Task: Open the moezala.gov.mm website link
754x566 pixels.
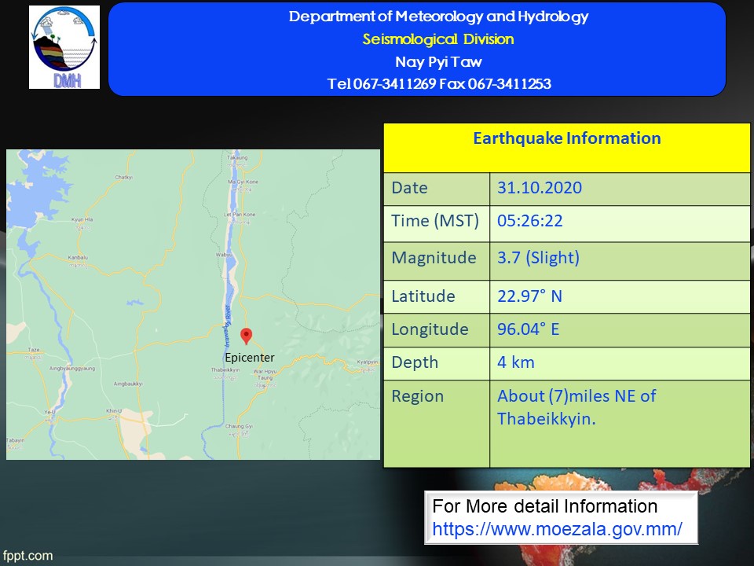Action: (x=557, y=529)
